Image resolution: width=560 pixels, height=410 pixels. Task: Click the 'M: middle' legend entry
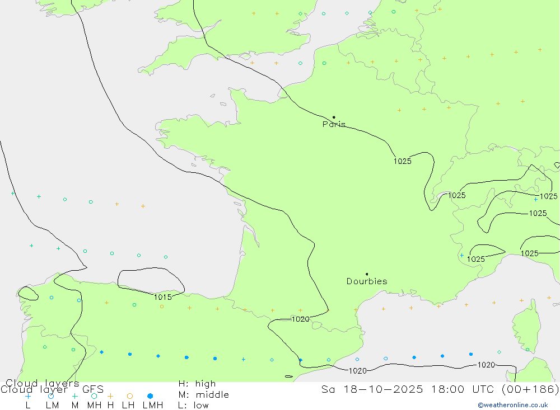pos(204,395)
